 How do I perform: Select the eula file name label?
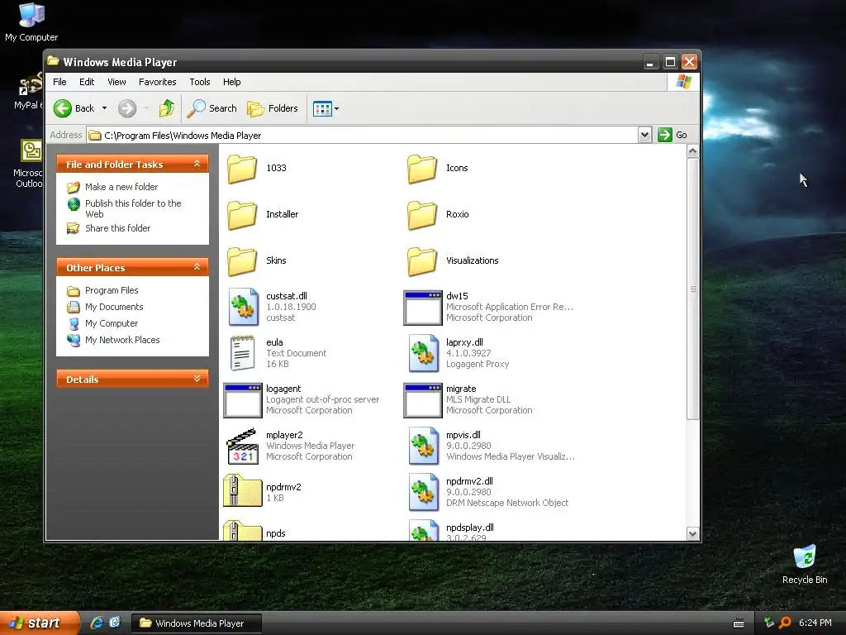tap(274, 342)
